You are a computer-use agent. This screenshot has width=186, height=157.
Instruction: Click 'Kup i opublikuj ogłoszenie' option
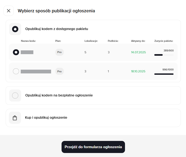(46, 118)
